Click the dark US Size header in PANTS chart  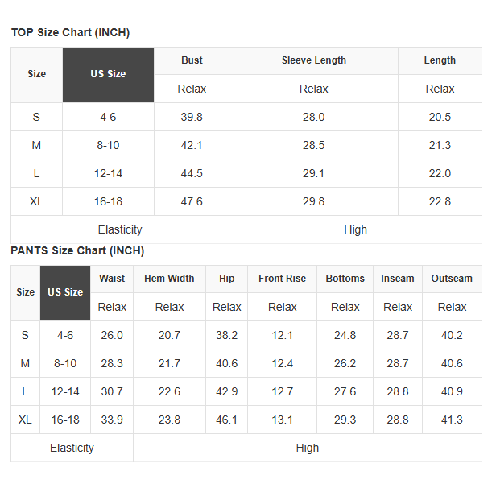coord(65,292)
